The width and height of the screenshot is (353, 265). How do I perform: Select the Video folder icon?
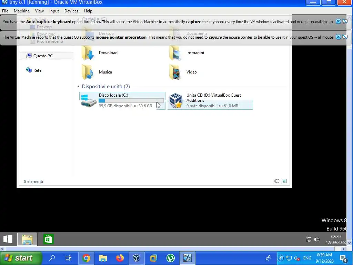click(x=175, y=72)
